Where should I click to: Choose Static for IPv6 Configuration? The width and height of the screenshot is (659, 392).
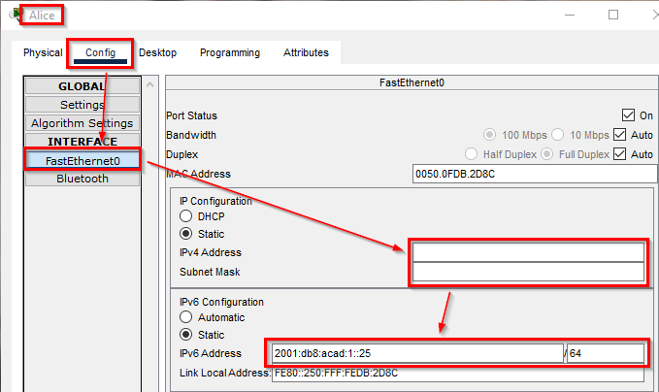[x=185, y=335]
